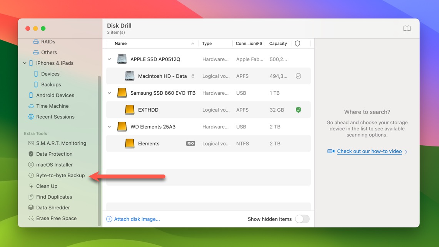Collapse the Samsung SSD 860 EVO disk
The width and height of the screenshot is (439, 247).
[110, 93]
